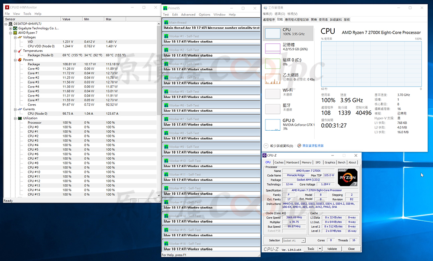This screenshot has height=261, width=433.
Task: Click the Max column header in HWMonitor
Action: click(115, 19)
